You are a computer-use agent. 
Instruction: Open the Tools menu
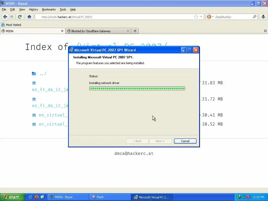63,9
